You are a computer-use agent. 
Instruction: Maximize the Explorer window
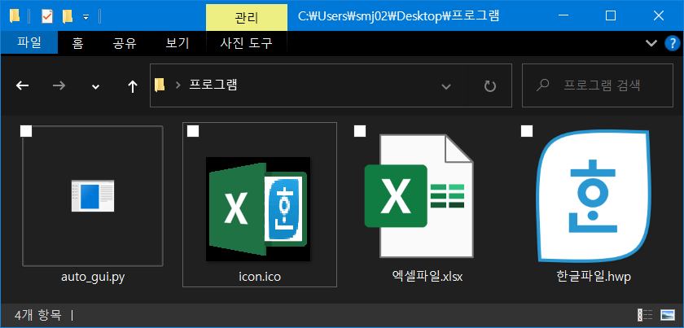[x=611, y=15]
